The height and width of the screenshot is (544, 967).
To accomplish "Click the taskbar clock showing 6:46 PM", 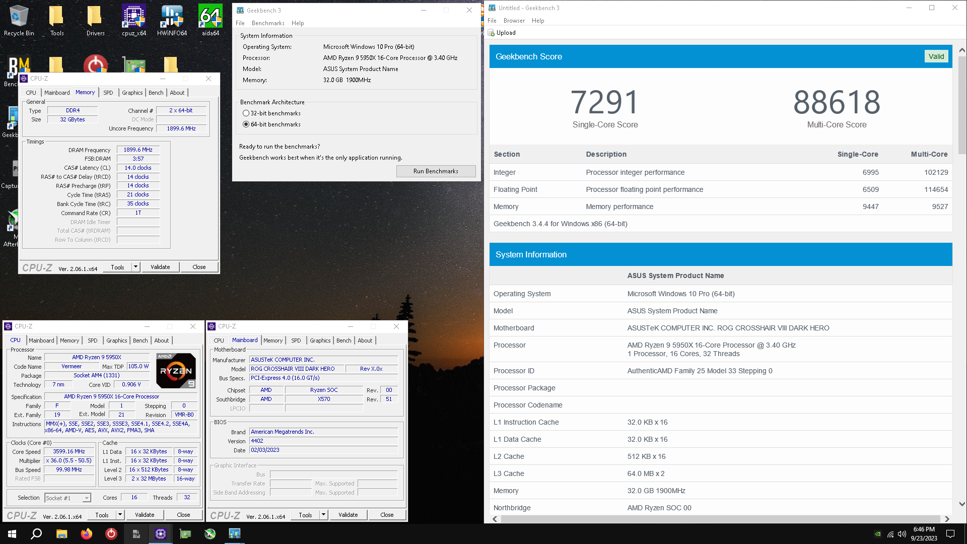I will tap(924, 534).
